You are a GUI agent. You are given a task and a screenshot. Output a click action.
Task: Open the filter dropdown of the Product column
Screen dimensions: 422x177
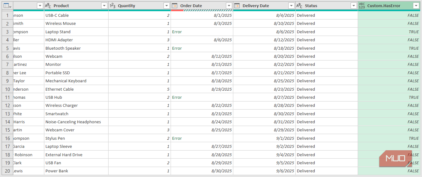click(104, 6)
